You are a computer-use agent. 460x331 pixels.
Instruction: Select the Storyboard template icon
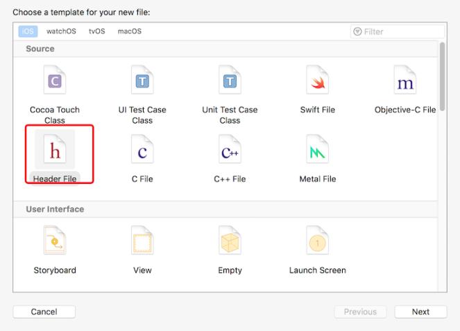55,243
